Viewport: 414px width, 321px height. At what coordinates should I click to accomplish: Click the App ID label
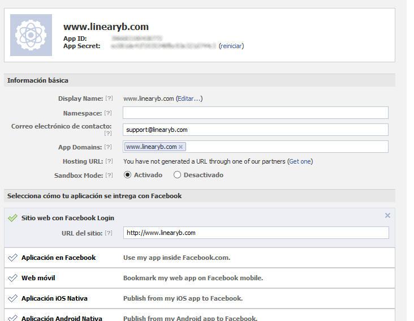tap(75, 38)
